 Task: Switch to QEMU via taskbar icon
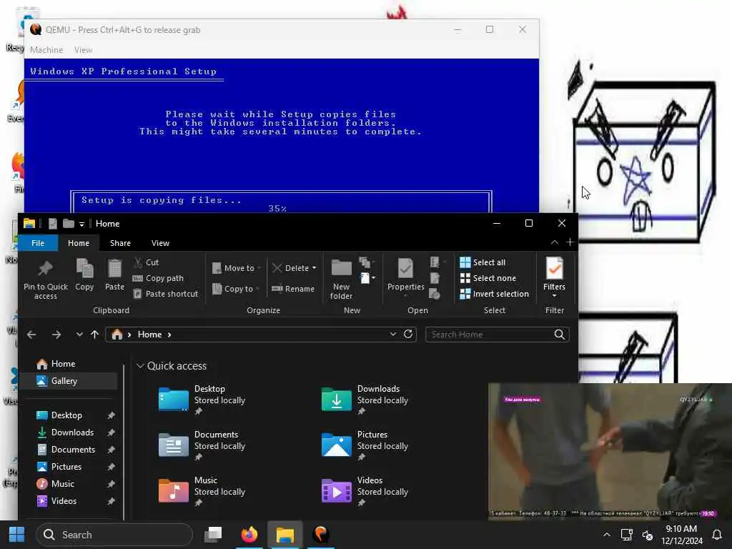[x=321, y=535]
